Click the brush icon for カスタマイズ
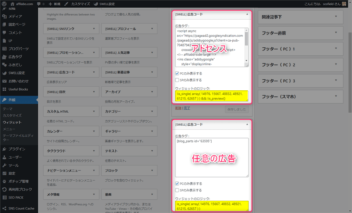The width and height of the screenshot is (352, 213). coord(66,4)
